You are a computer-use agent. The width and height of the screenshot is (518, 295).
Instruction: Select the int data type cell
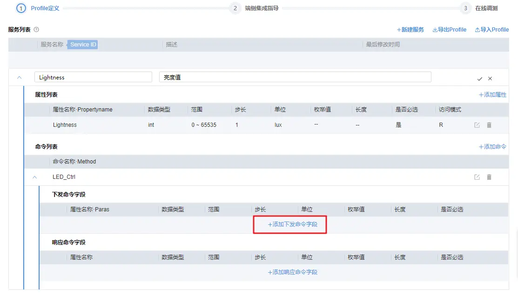(x=151, y=125)
